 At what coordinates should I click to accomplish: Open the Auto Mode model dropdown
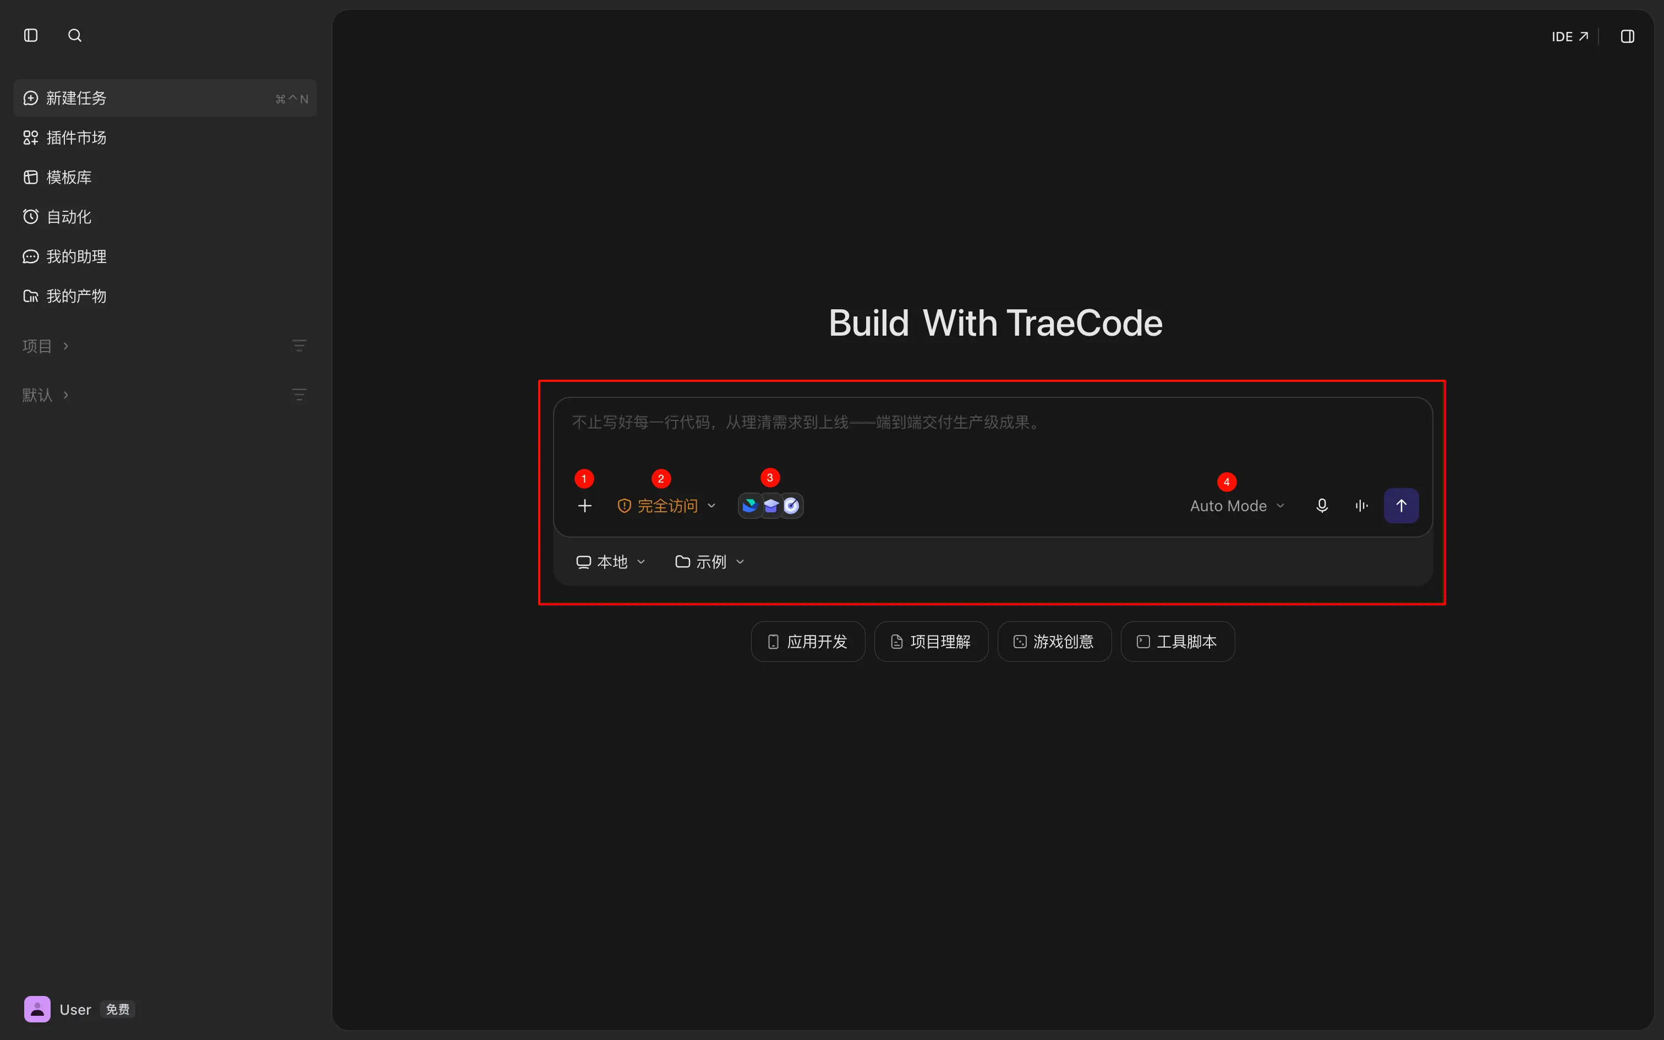1237,506
